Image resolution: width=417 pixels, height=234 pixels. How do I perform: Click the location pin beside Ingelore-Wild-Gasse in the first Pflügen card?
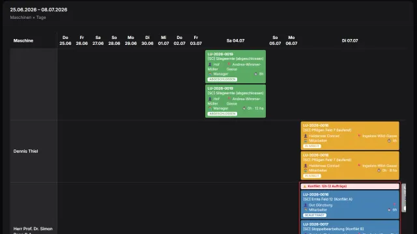[x=359, y=136]
